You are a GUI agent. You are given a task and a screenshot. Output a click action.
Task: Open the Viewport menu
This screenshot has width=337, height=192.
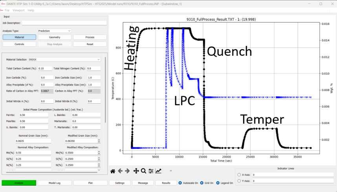[x=18, y=10]
